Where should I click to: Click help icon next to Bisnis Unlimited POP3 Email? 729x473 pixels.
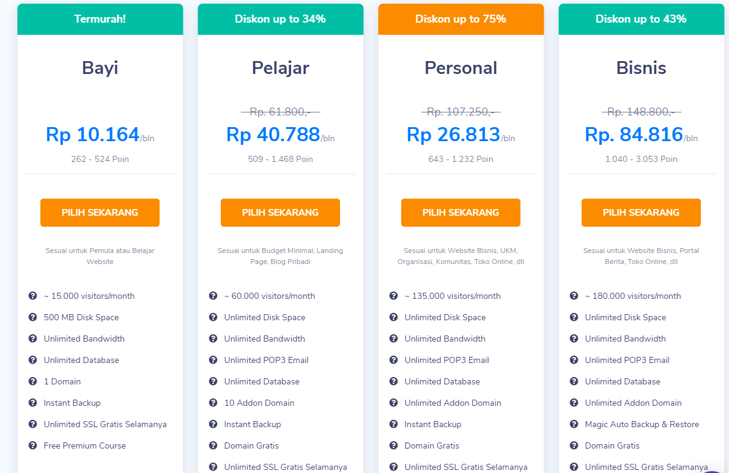pyautogui.click(x=574, y=360)
